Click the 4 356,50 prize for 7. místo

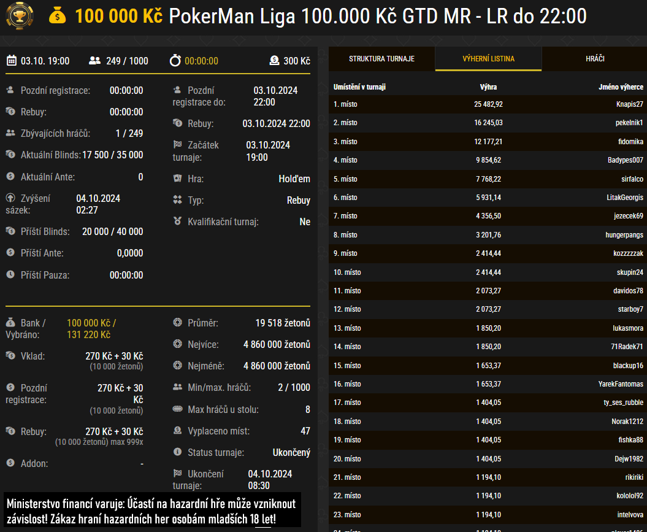coord(489,216)
